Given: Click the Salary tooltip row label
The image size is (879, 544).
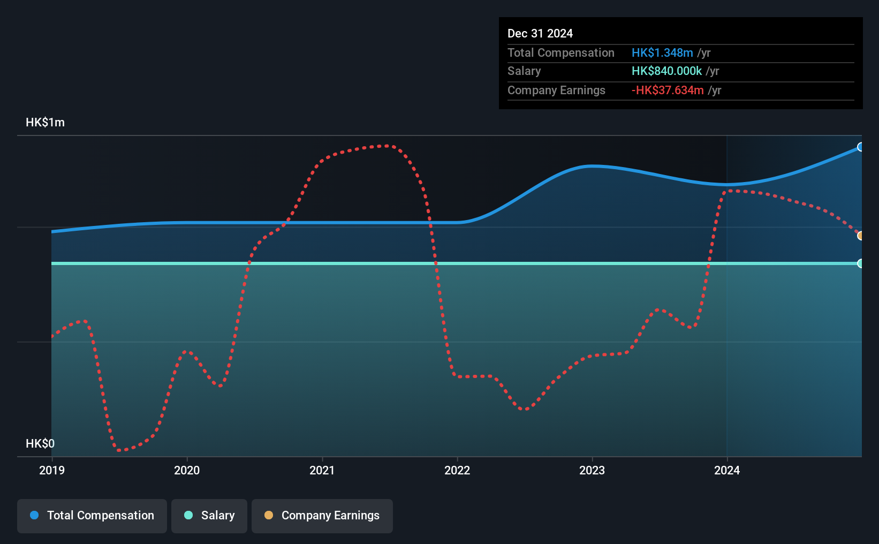Looking at the screenshot, I should click(524, 71).
